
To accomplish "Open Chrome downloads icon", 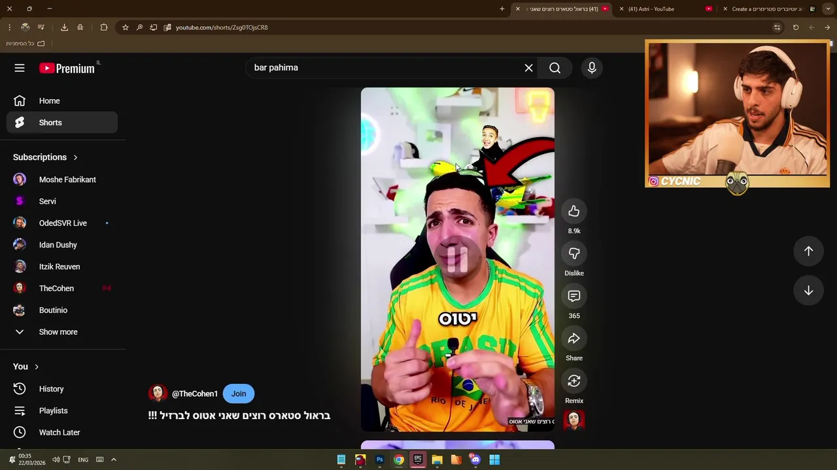I will click(64, 27).
